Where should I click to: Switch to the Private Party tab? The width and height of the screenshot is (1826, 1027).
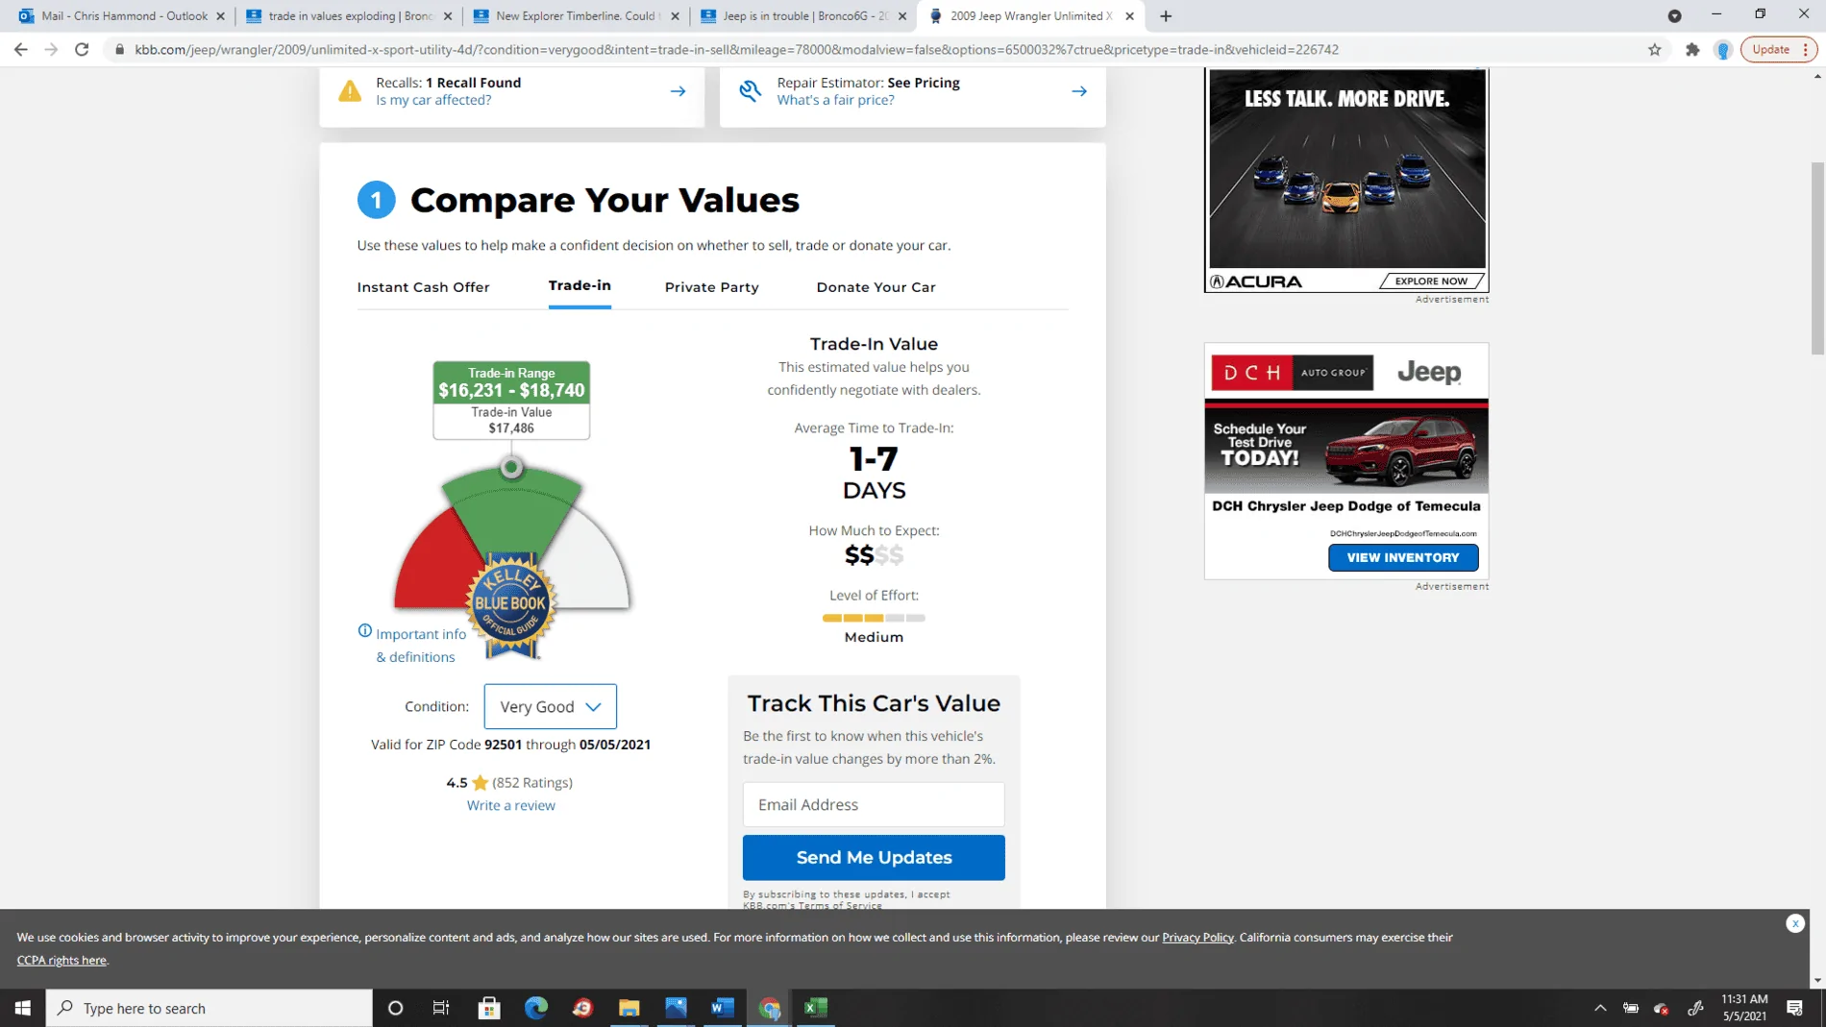711,287
